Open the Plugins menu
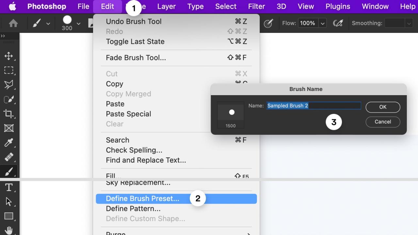418x235 pixels. tap(338, 6)
